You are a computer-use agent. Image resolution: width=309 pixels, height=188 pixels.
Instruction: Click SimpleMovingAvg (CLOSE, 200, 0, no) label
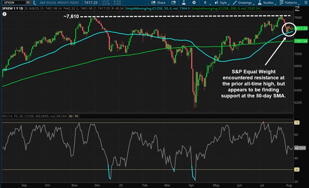[x=218, y=8]
